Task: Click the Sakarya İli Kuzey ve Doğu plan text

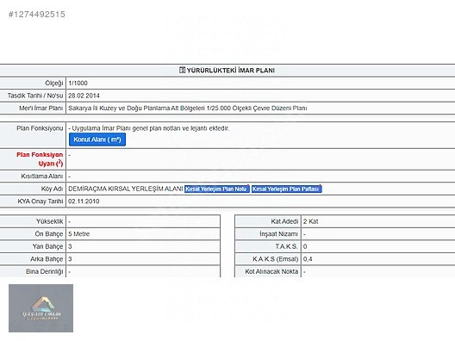Action: tap(188, 108)
